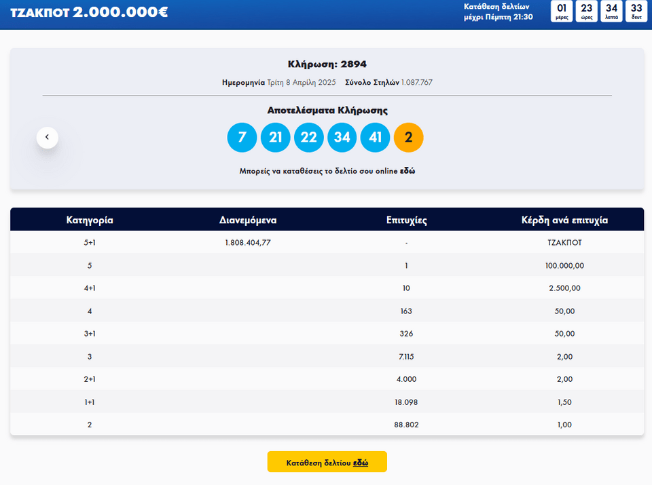Select the 5+1 category table row
The image size is (652, 485).
[x=327, y=242]
